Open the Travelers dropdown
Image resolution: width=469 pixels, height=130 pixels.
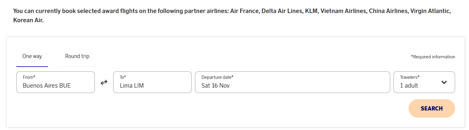click(x=424, y=82)
